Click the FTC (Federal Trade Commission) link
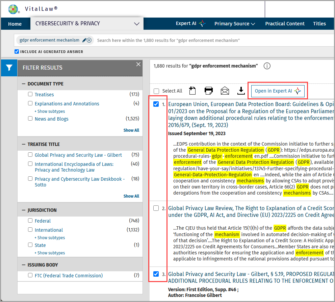Image resolution: width=335 pixels, height=302 pixels. [69, 276]
